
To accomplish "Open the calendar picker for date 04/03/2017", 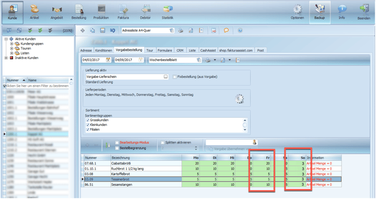I will point(108,60).
